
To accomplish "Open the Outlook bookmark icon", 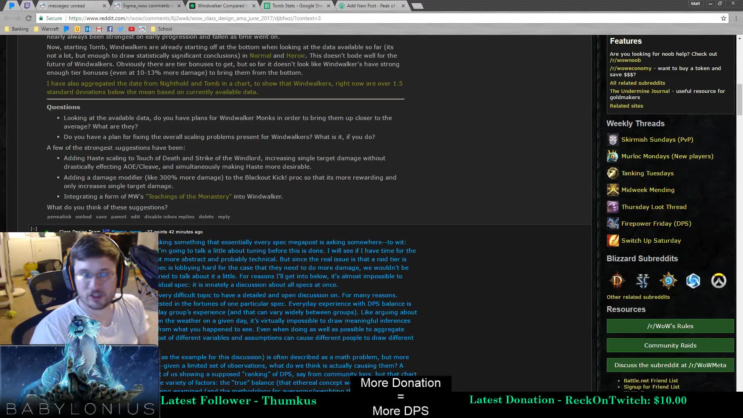I will [88, 29].
